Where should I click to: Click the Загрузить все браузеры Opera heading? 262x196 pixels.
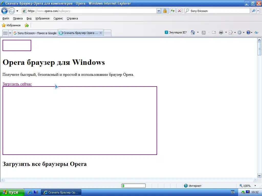click(45, 164)
